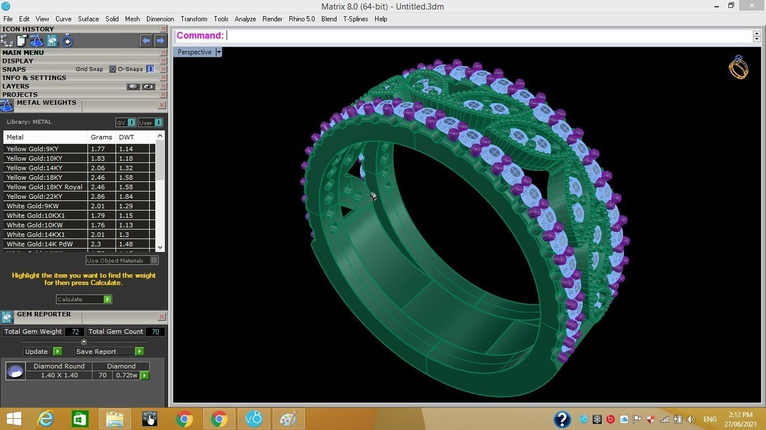Close the Icon History panel
The width and height of the screenshot is (766, 430).
pos(163,29)
